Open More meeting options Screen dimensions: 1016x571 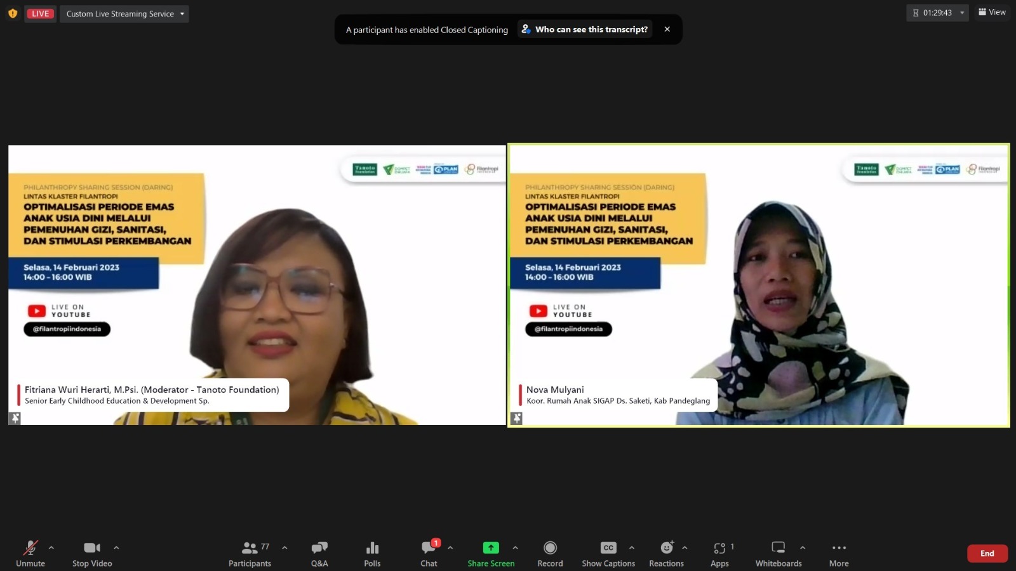tap(838, 553)
